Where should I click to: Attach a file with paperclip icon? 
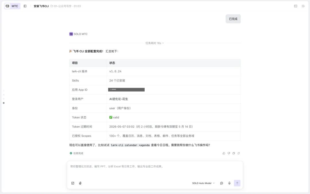pyautogui.click(x=80, y=183)
